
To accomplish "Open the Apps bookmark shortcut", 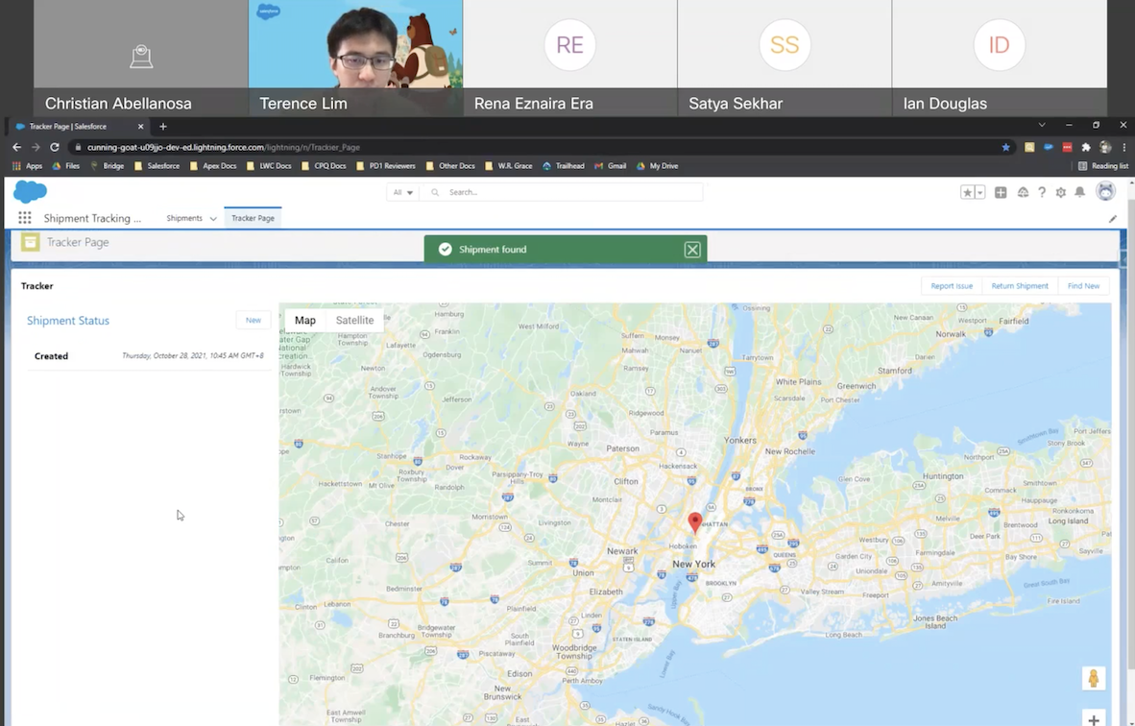I will pos(28,166).
